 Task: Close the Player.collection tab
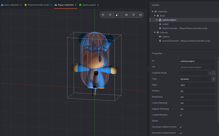(x=76, y=5)
